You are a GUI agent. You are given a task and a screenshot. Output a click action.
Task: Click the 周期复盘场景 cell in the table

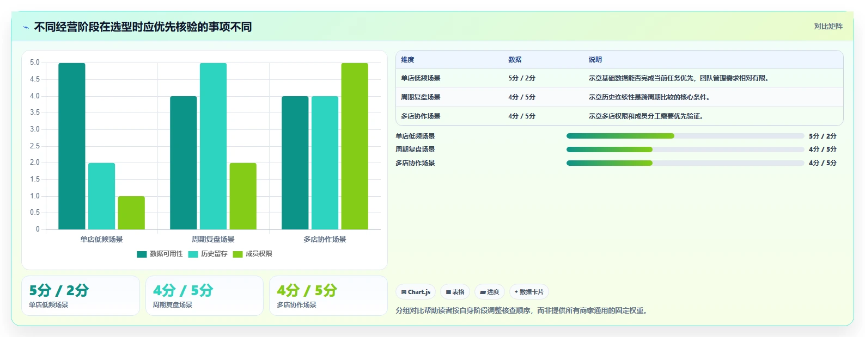coord(421,97)
